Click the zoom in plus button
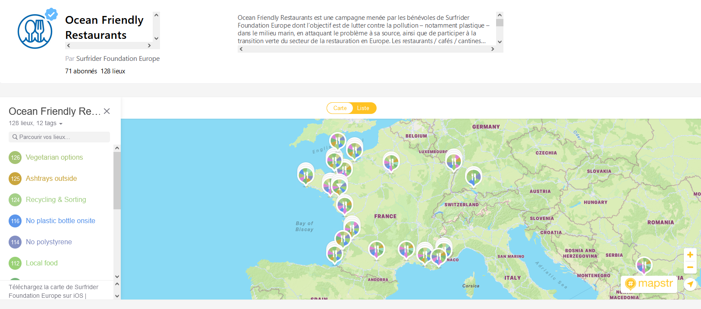This screenshot has width=701, height=309. (690, 255)
